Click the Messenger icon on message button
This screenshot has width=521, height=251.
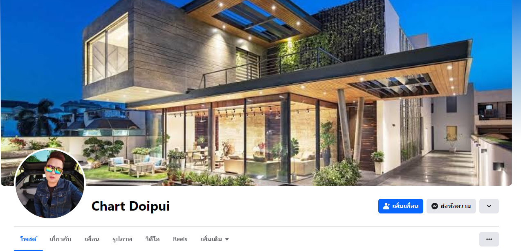point(435,206)
